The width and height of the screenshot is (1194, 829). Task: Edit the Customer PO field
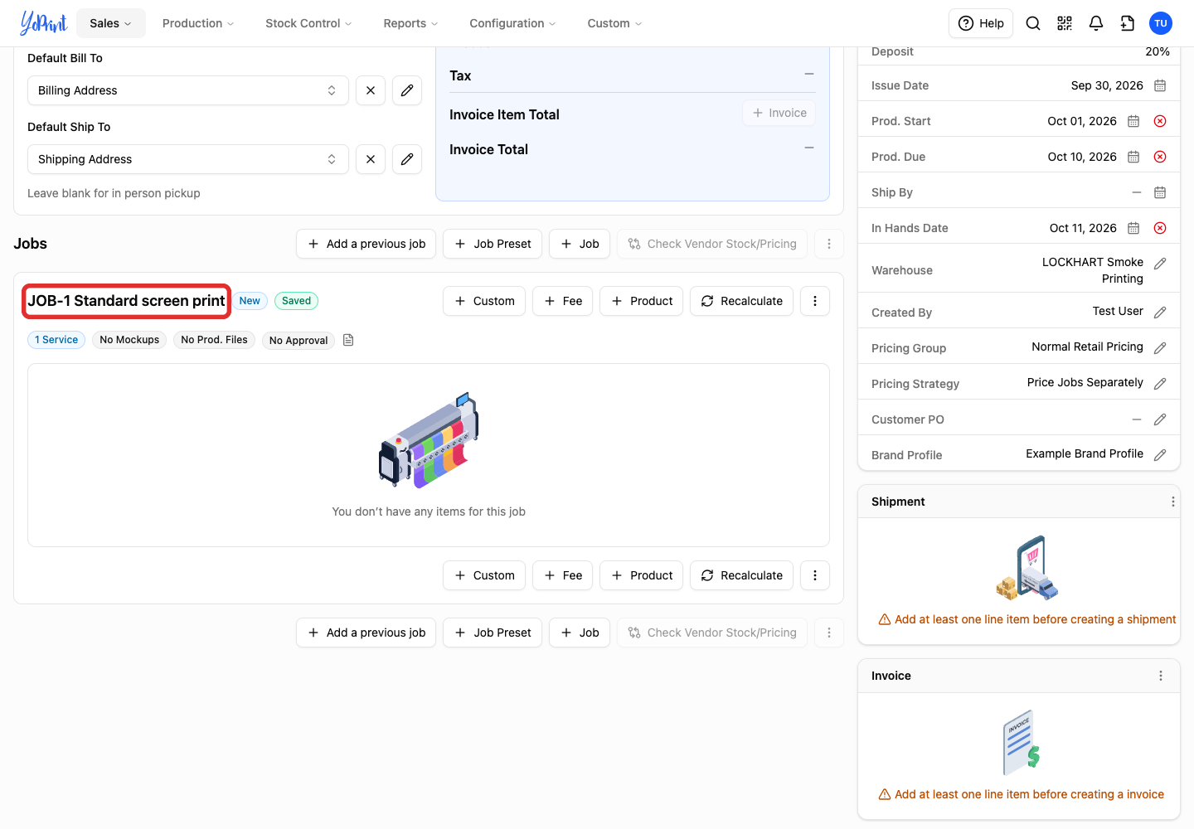click(1160, 419)
